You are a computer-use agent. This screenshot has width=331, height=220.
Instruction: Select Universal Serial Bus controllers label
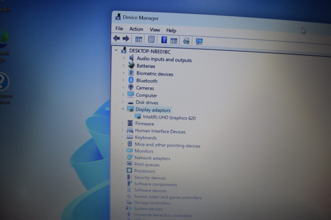(x=163, y=215)
